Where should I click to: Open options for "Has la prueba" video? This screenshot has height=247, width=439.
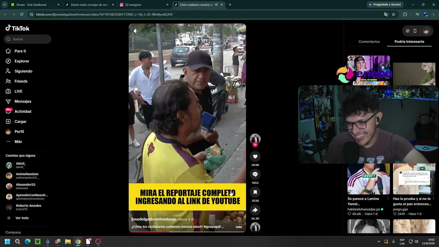click(x=434, y=198)
